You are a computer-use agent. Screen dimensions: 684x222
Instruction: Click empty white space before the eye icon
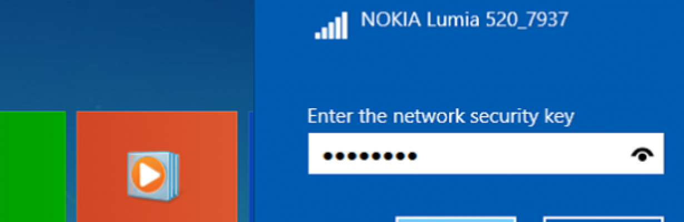coord(523,154)
